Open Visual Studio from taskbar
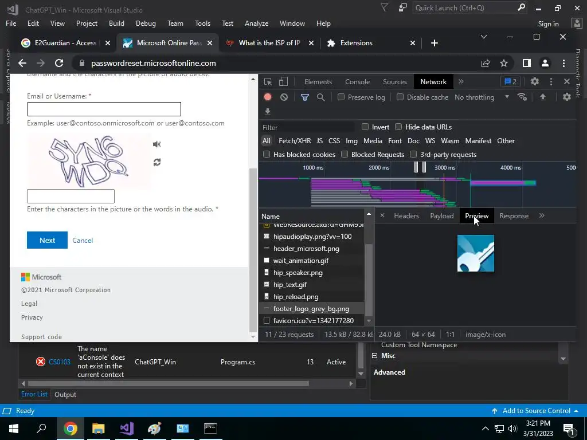587x440 pixels. [x=127, y=429]
